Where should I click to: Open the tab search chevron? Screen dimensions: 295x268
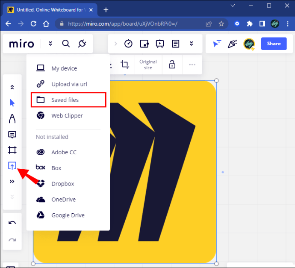pyautogui.click(x=233, y=6)
